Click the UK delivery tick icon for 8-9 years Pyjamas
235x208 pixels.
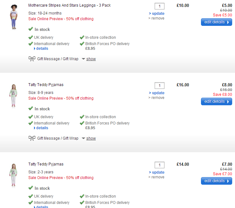click(x=31, y=117)
